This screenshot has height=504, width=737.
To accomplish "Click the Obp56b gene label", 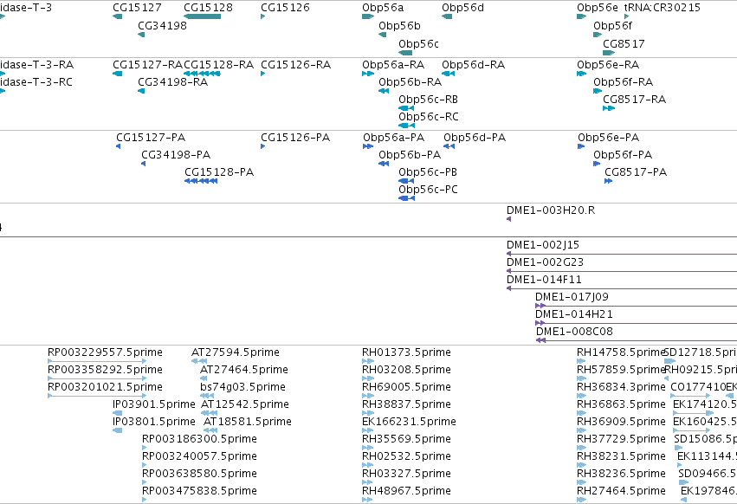I will point(399,26).
